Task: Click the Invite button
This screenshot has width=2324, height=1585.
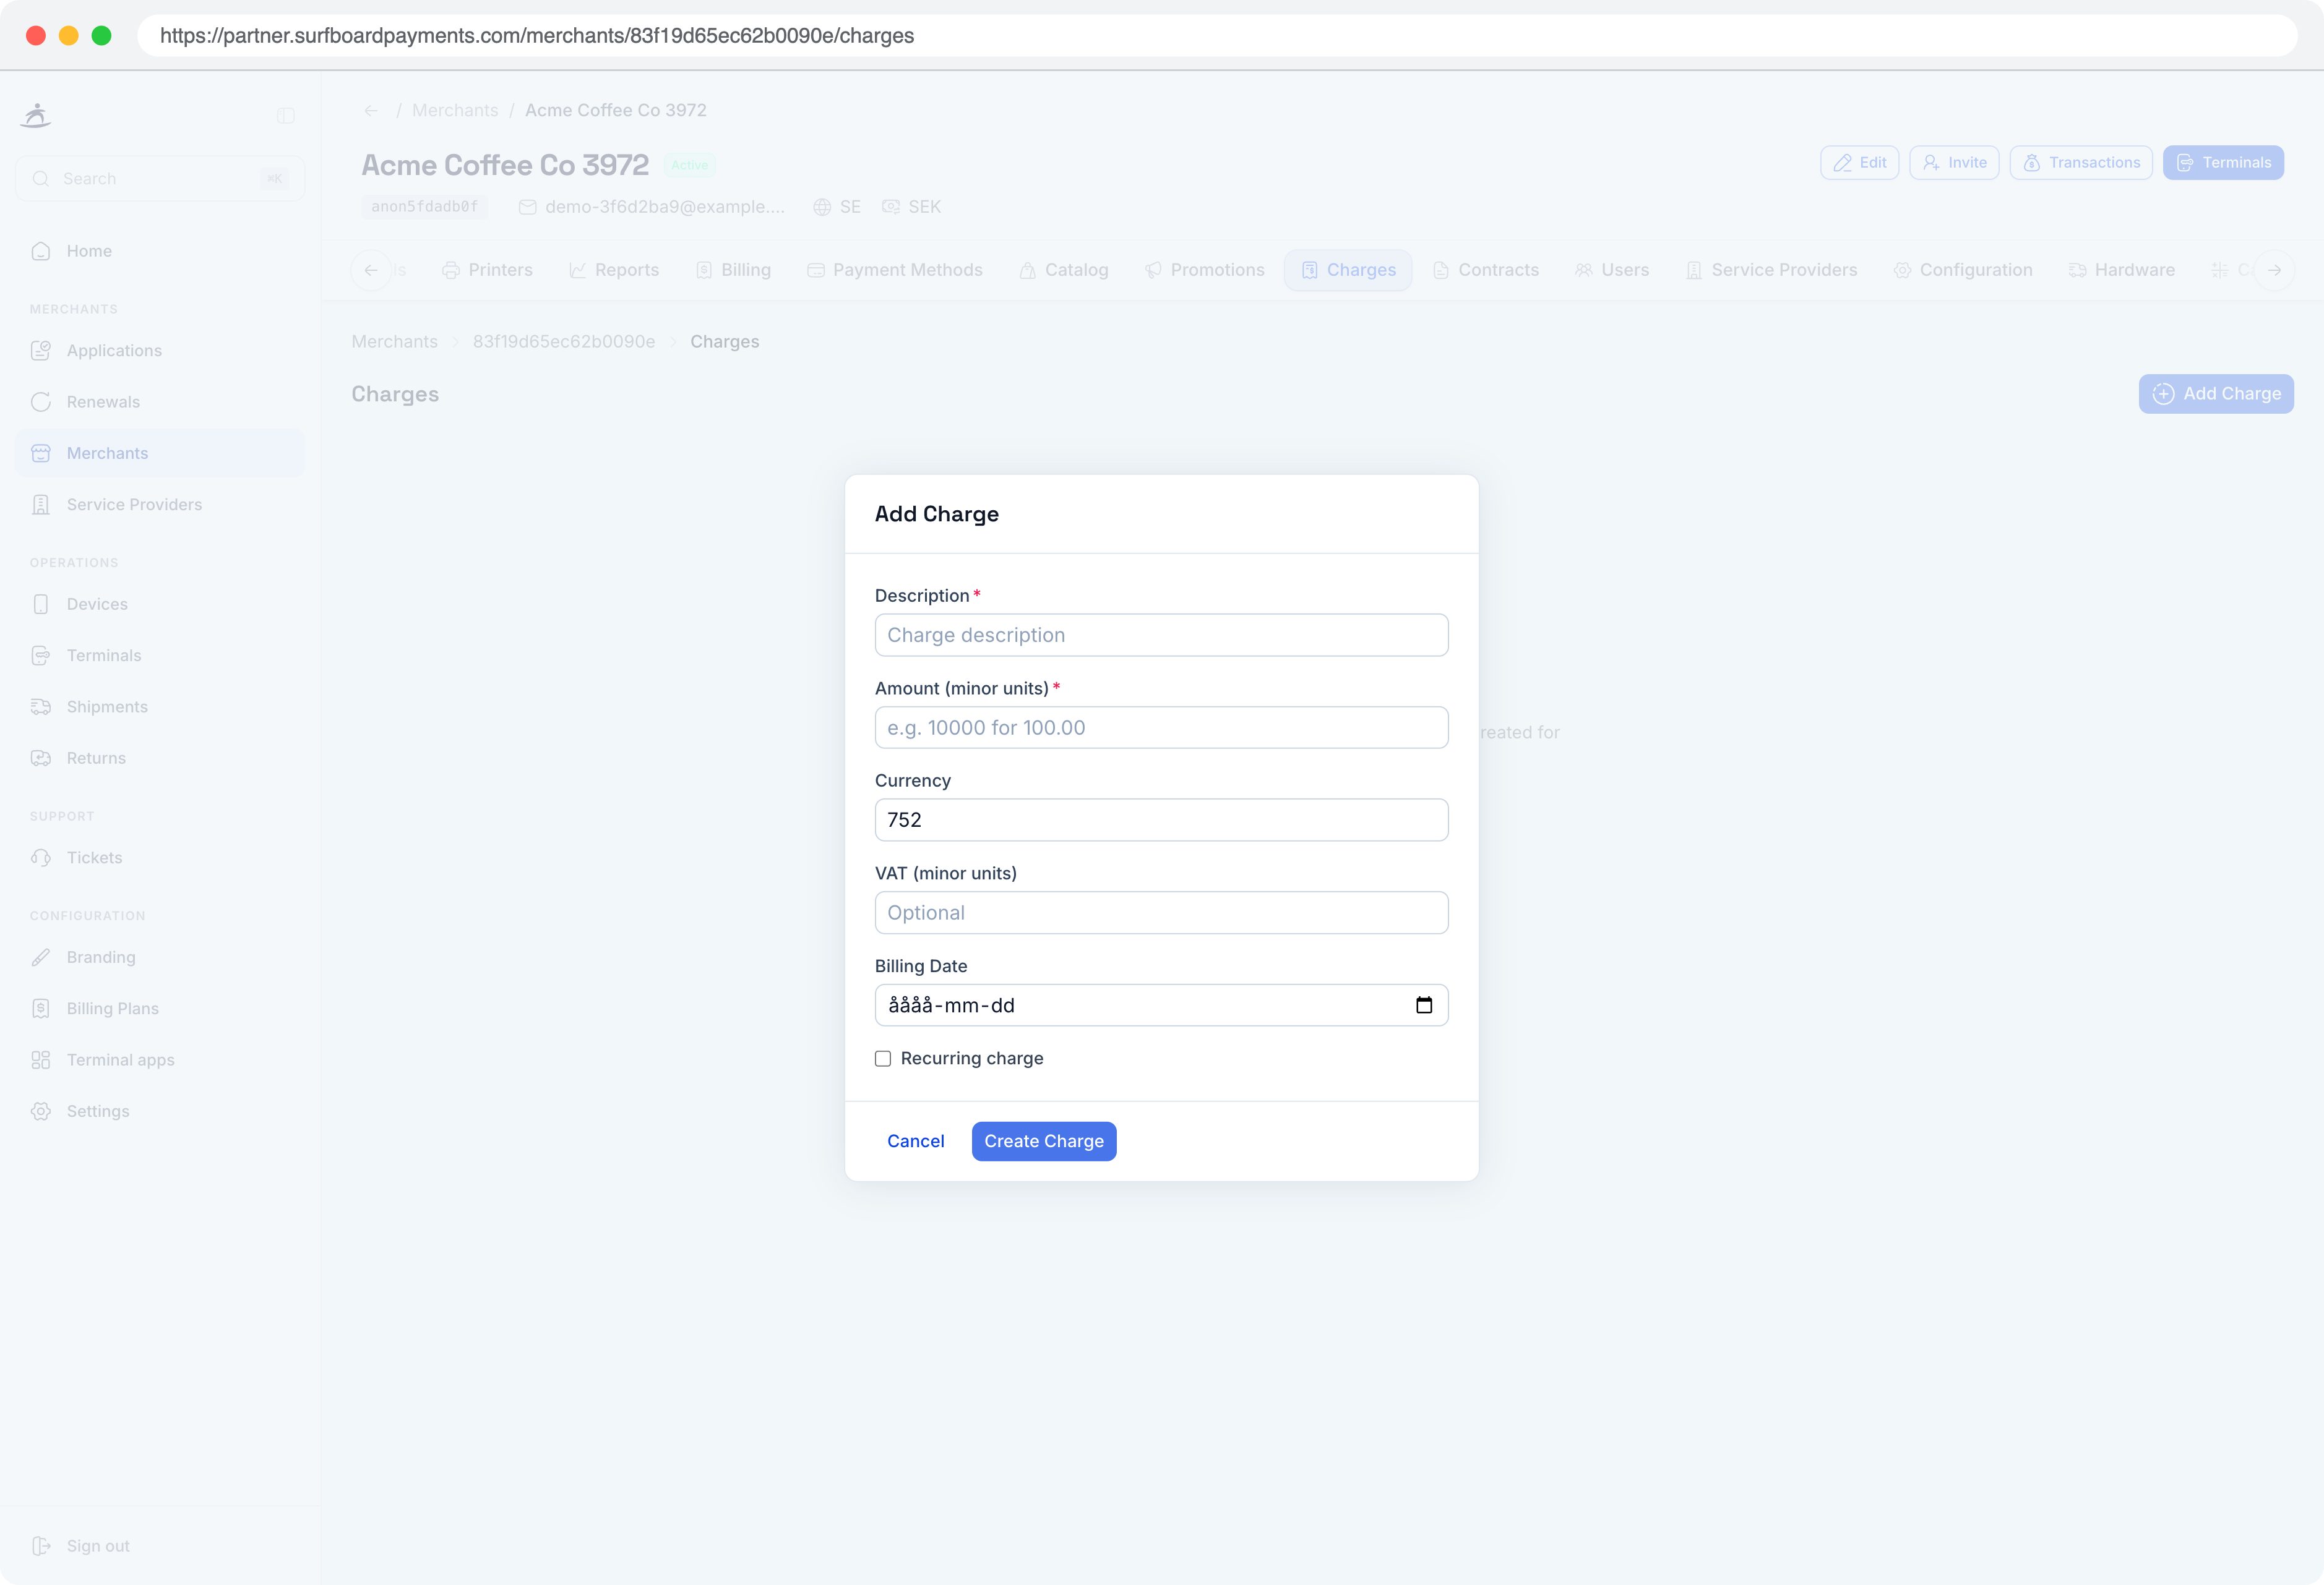Action: [x=1954, y=163]
